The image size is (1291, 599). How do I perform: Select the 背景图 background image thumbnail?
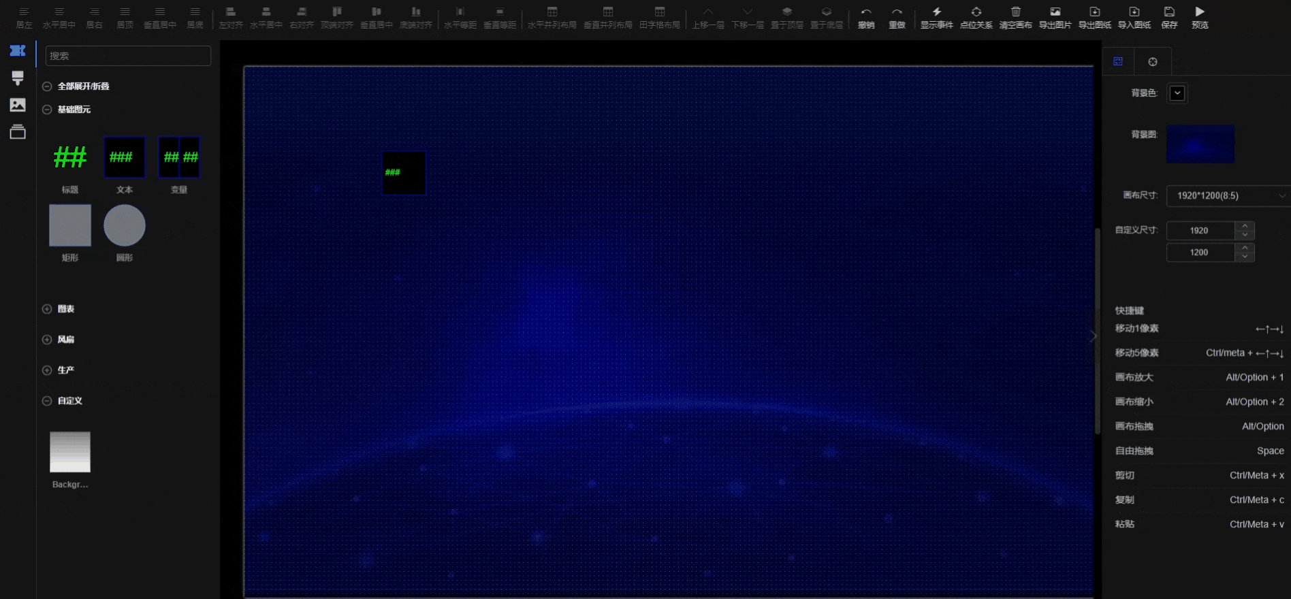coord(1200,144)
